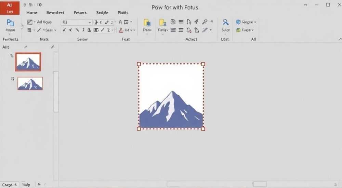Click the Frawi clipboard icon
342x188 pixels.
(x=147, y=23)
